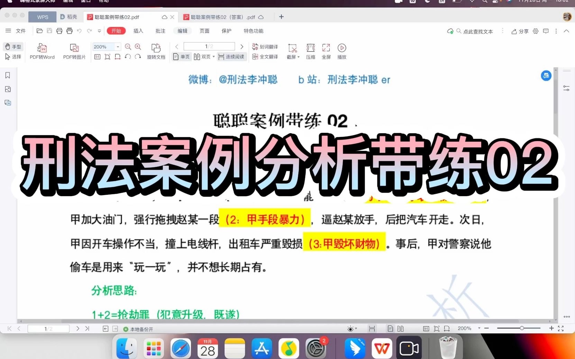Start full-text translation (全文翻译)
This screenshot has width=575, height=359.
tap(265, 57)
